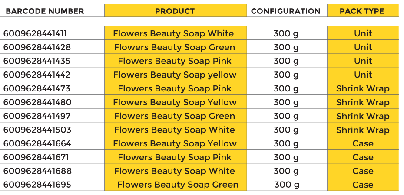Select Flowers Beauty Soap yellow lowercase entry
Viewport: 404px width, 195px height.
tap(175, 75)
